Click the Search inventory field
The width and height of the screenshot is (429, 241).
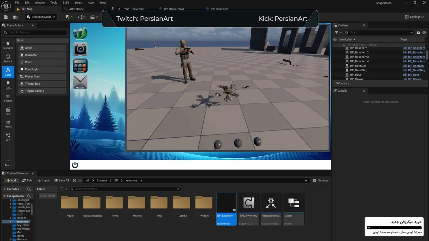[x=125, y=189]
